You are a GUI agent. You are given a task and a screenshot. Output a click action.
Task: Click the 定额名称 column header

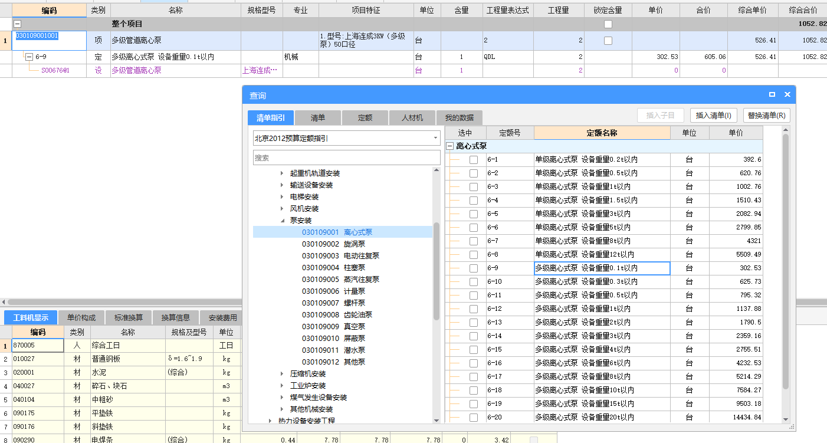[602, 133]
